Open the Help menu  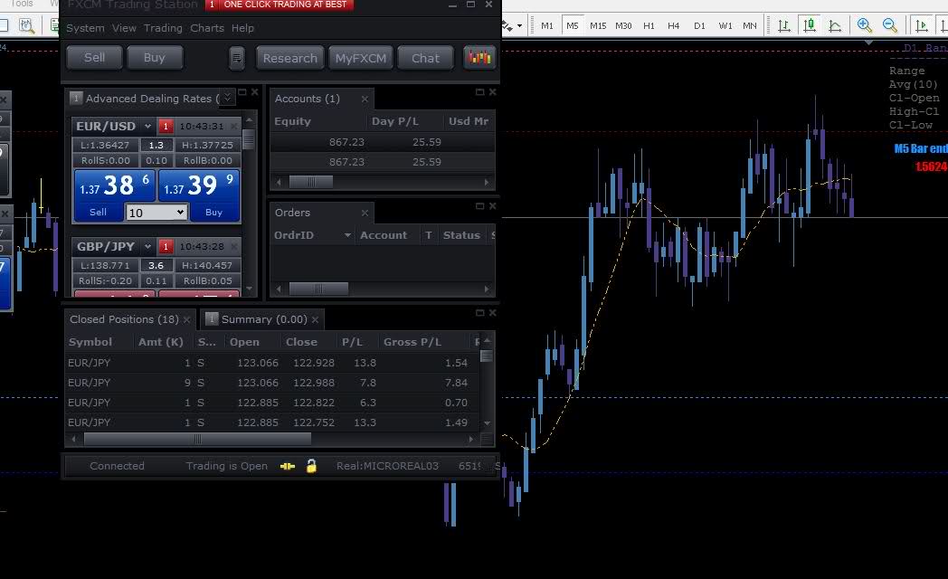tap(242, 28)
